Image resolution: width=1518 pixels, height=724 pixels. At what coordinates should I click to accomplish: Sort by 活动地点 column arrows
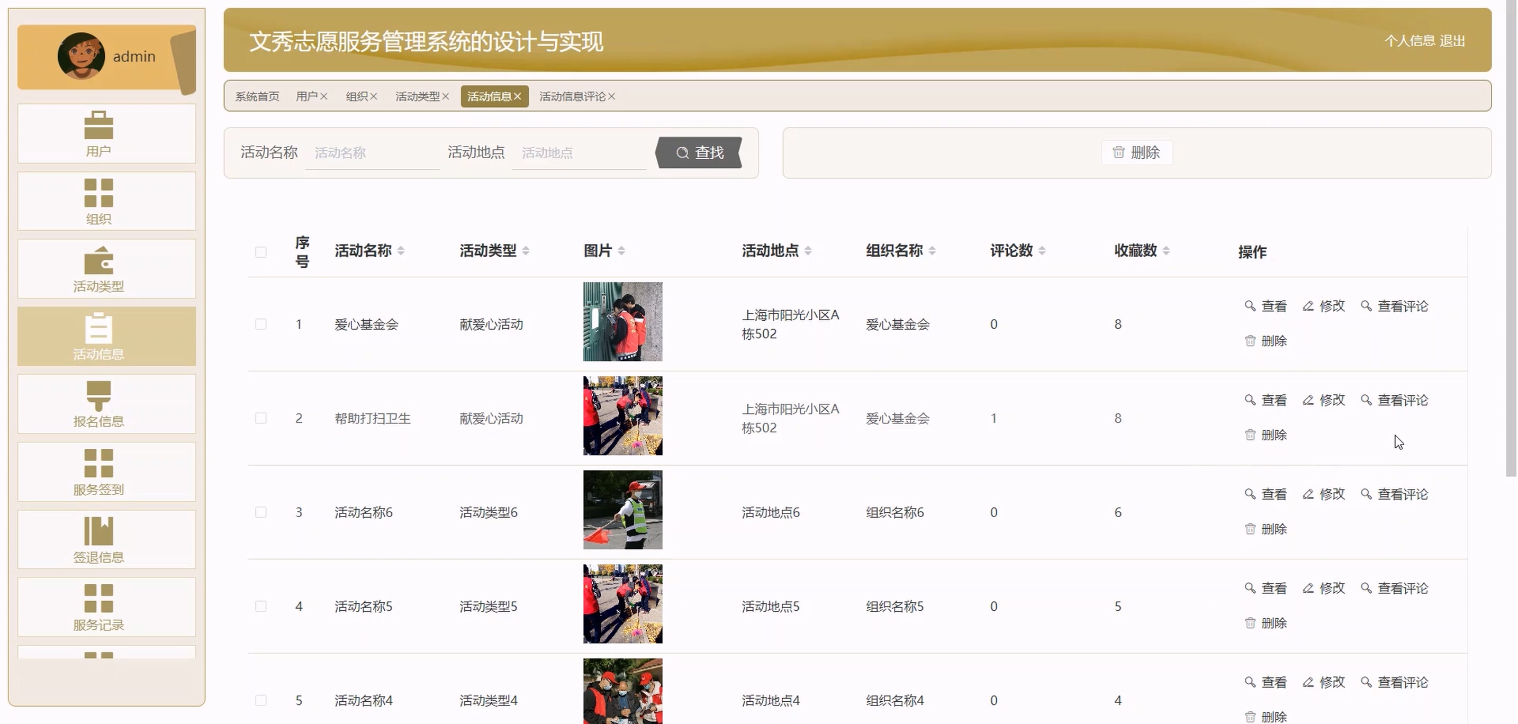(808, 251)
